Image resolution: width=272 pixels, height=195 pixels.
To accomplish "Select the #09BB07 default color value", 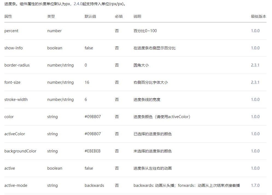I will pyautogui.click(x=93, y=116).
